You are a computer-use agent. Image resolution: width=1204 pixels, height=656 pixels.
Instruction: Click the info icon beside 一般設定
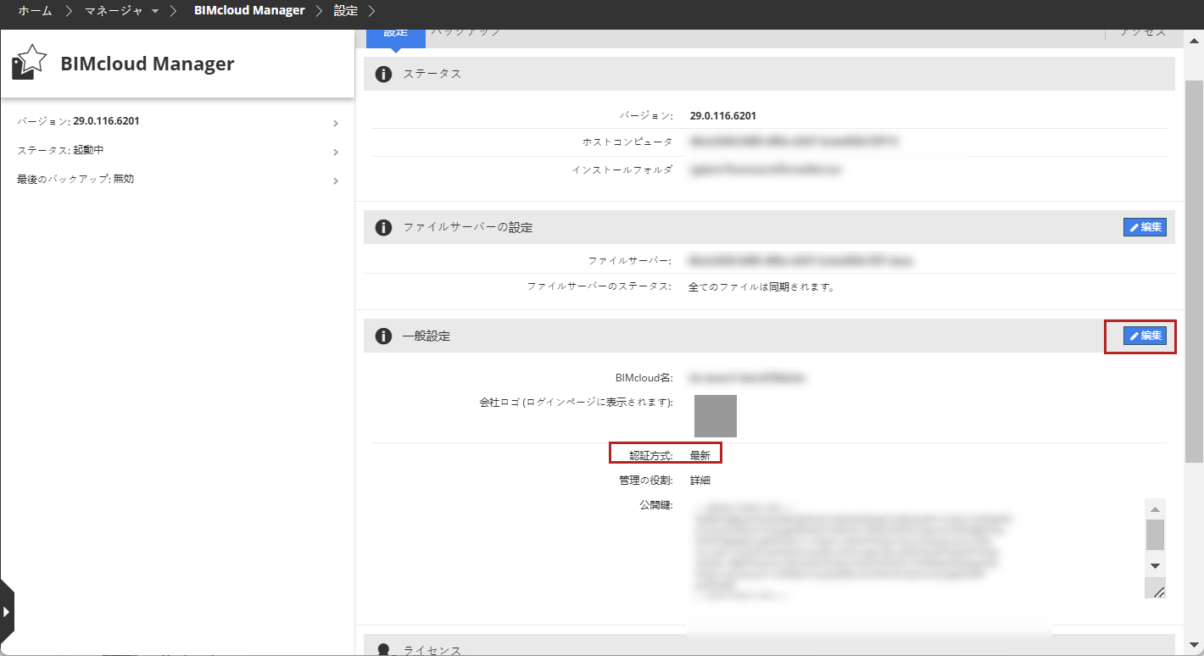pyautogui.click(x=383, y=336)
